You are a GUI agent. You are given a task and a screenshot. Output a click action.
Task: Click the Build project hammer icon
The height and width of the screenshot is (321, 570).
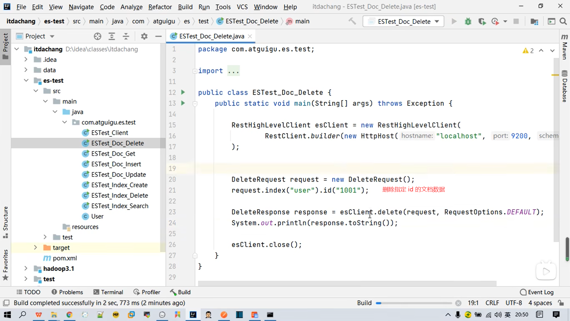click(x=352, y=21)
